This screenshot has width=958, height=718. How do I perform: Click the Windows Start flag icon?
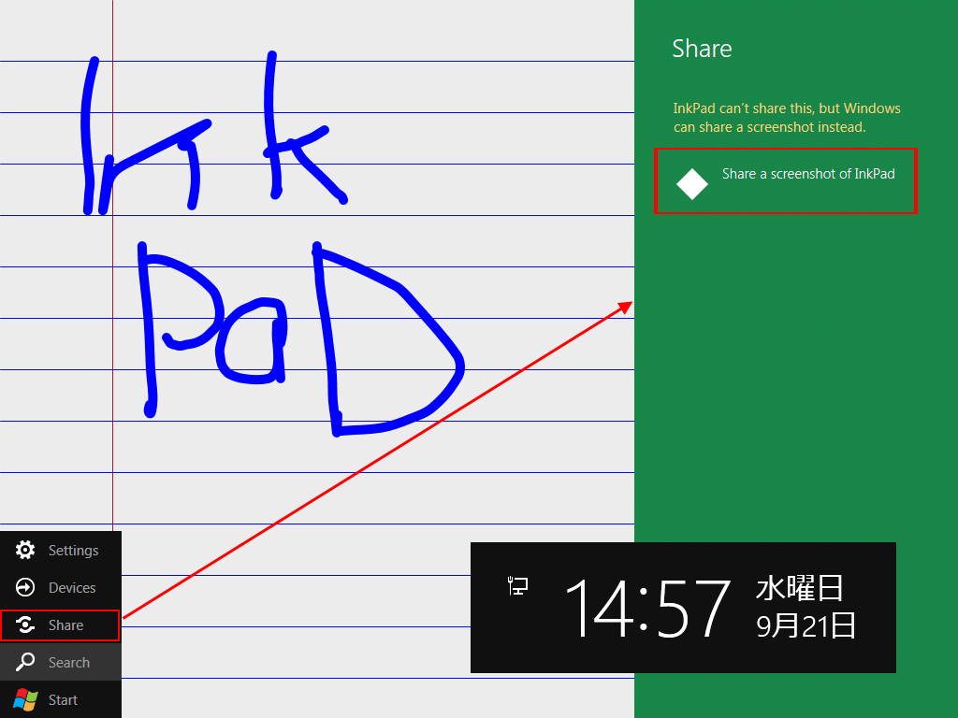pyautogui.click(x=25, y=699)
